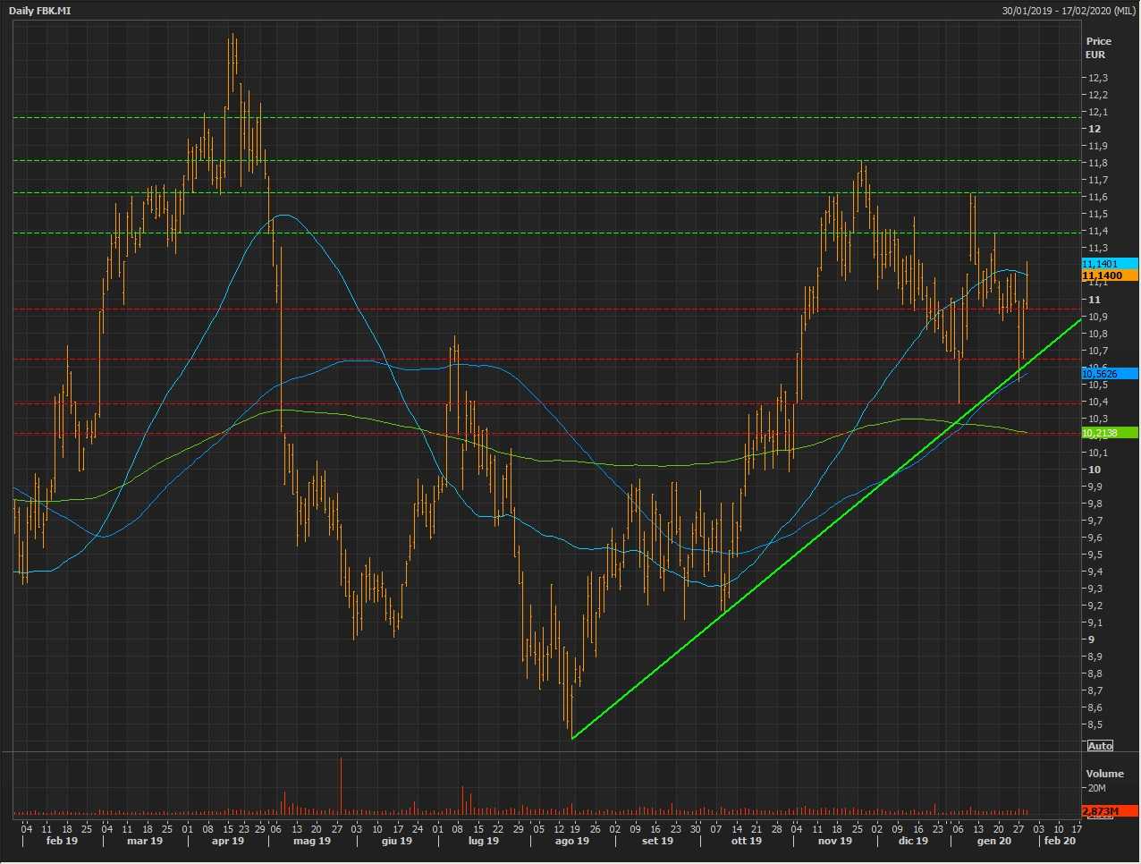The height and width of the screenshot is (864, 1141).
Task: Click the 'nov 19' month on time axis
Action: coord(835,841)
